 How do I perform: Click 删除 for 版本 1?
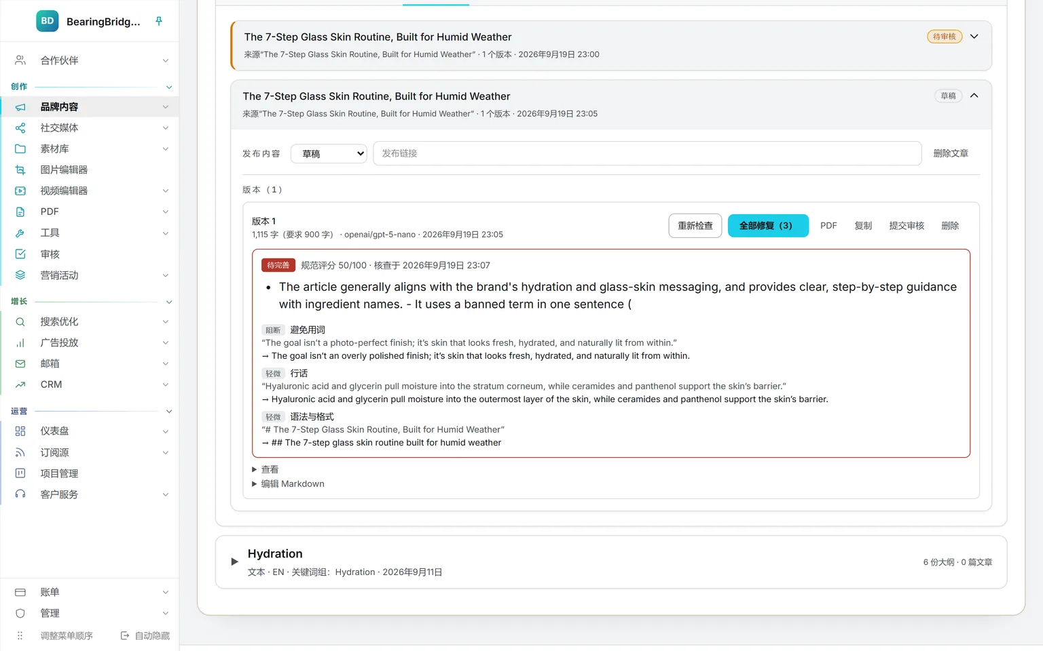tap(950, 226)
